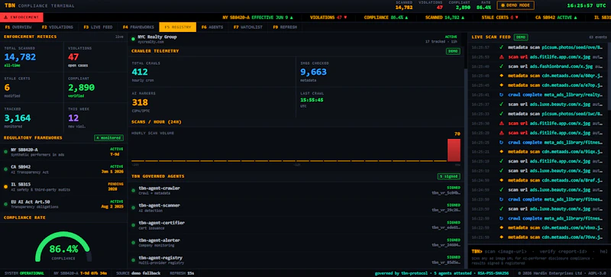Click blue crawl icon on meta_ads_library/realty row

point(501,95)
